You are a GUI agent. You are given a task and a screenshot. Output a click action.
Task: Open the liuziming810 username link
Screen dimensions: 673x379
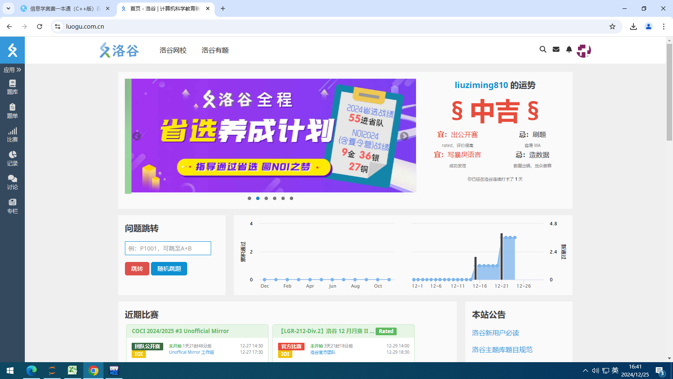click(x=481, y=85)
